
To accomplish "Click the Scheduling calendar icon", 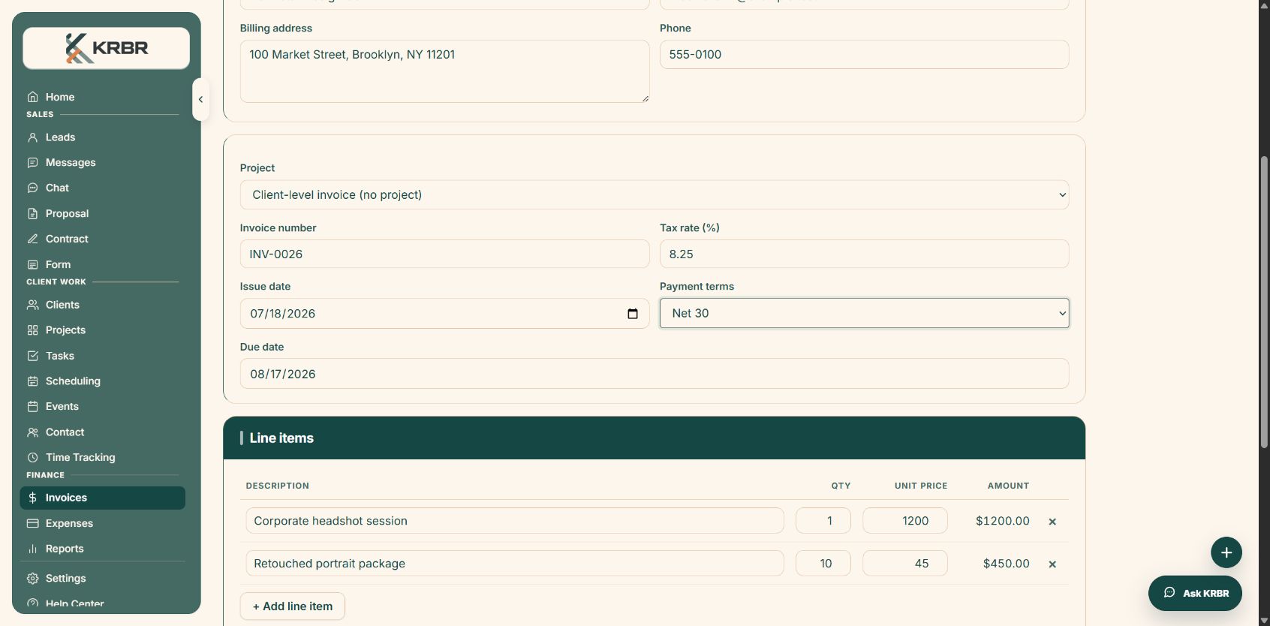I will pos(32,381).
